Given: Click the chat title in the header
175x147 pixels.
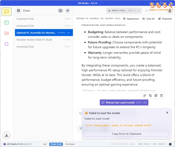Looking at the screenshot, I should click(x=98, y=18).
